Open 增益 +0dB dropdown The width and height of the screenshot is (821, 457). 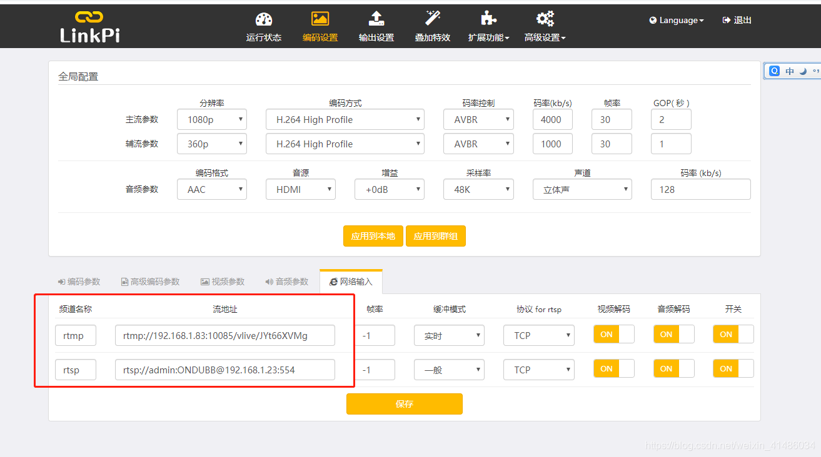[x=390, y=189]
